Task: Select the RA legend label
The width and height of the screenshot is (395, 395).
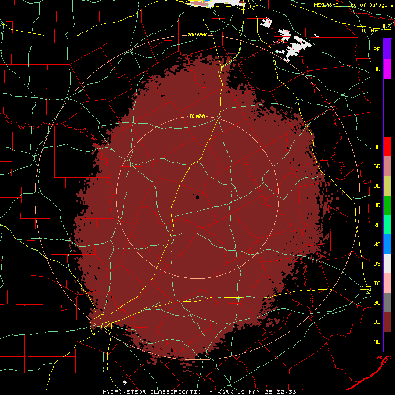Action: tap(377, 225)
